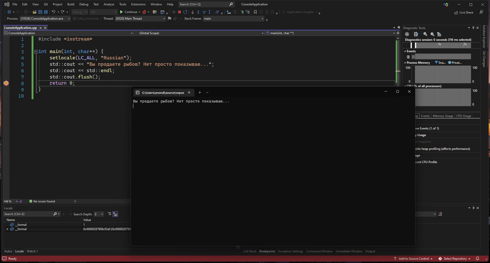Image resolution: width=490 pixels, height=263 pixels.
Task: Trigger Hot Reload with the flame icon
Action: tap(145, 12)
